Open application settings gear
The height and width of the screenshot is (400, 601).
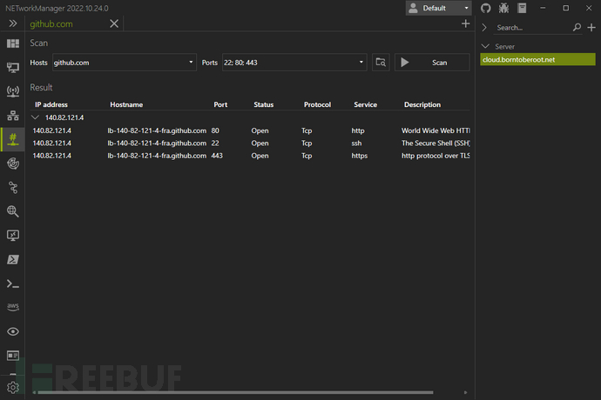click(13, 388)
